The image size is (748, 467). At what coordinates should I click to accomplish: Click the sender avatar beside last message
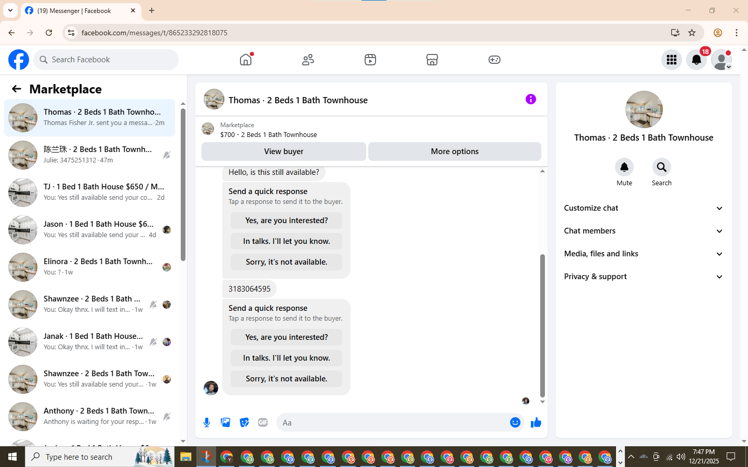(x=211, y=388)
